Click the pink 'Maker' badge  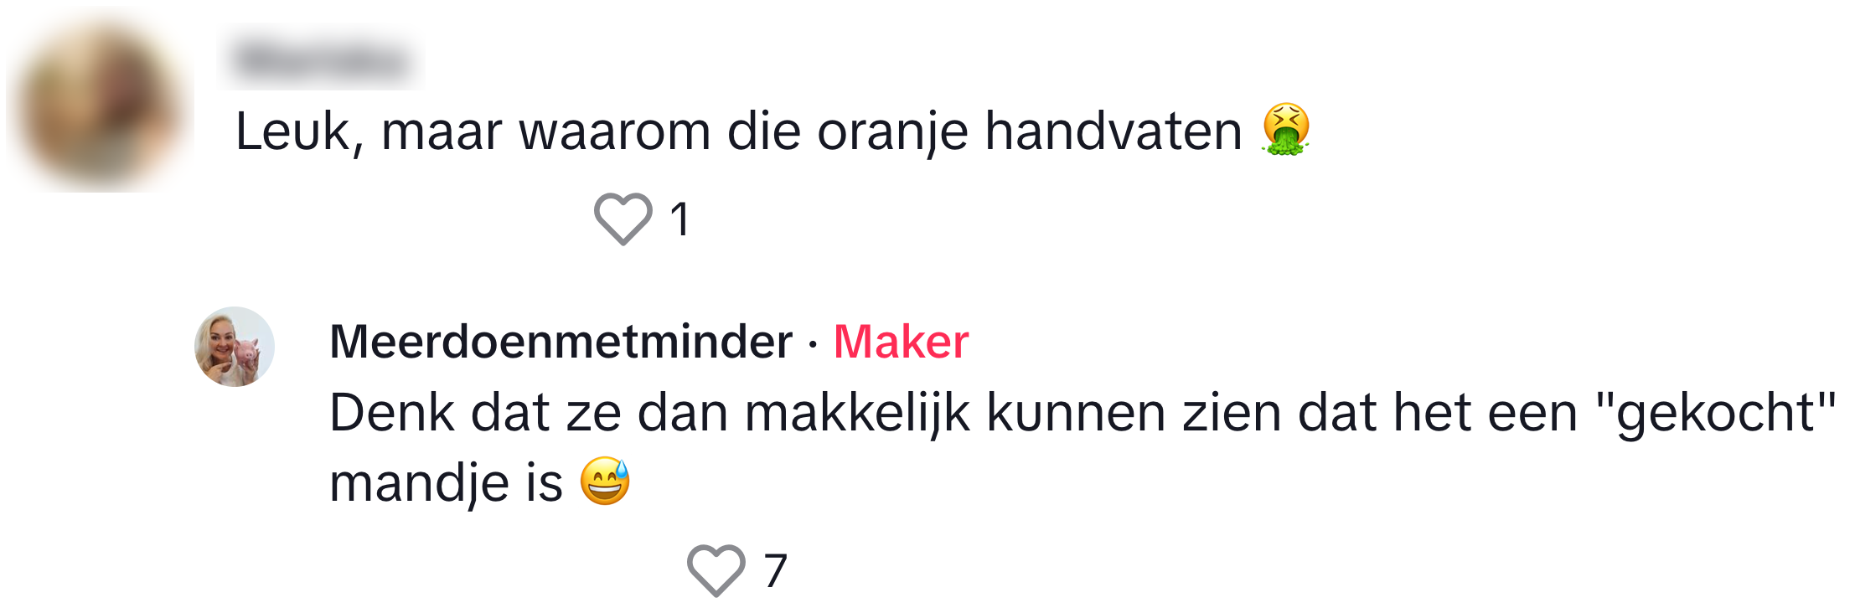coord(901,342)
